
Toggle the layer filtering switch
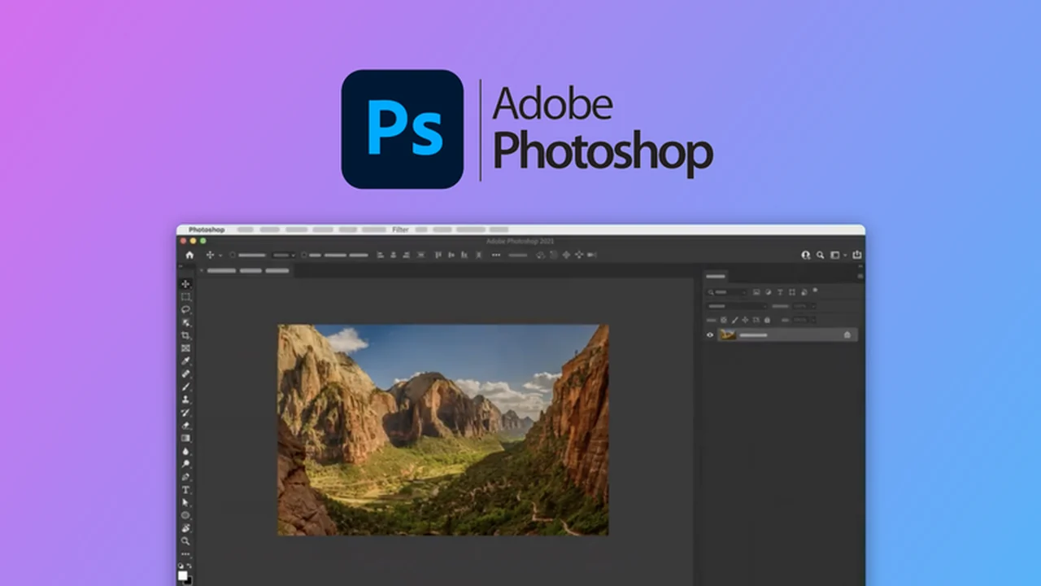pos(815,291)
